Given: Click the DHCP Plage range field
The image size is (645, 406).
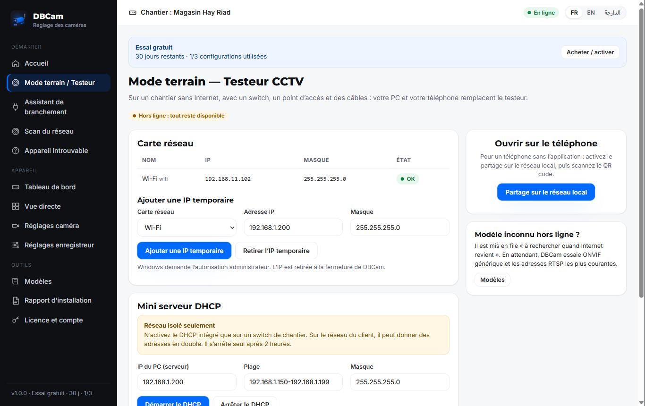Looking at the screenshot, I should pyautogui.click(x=293, y=382).
